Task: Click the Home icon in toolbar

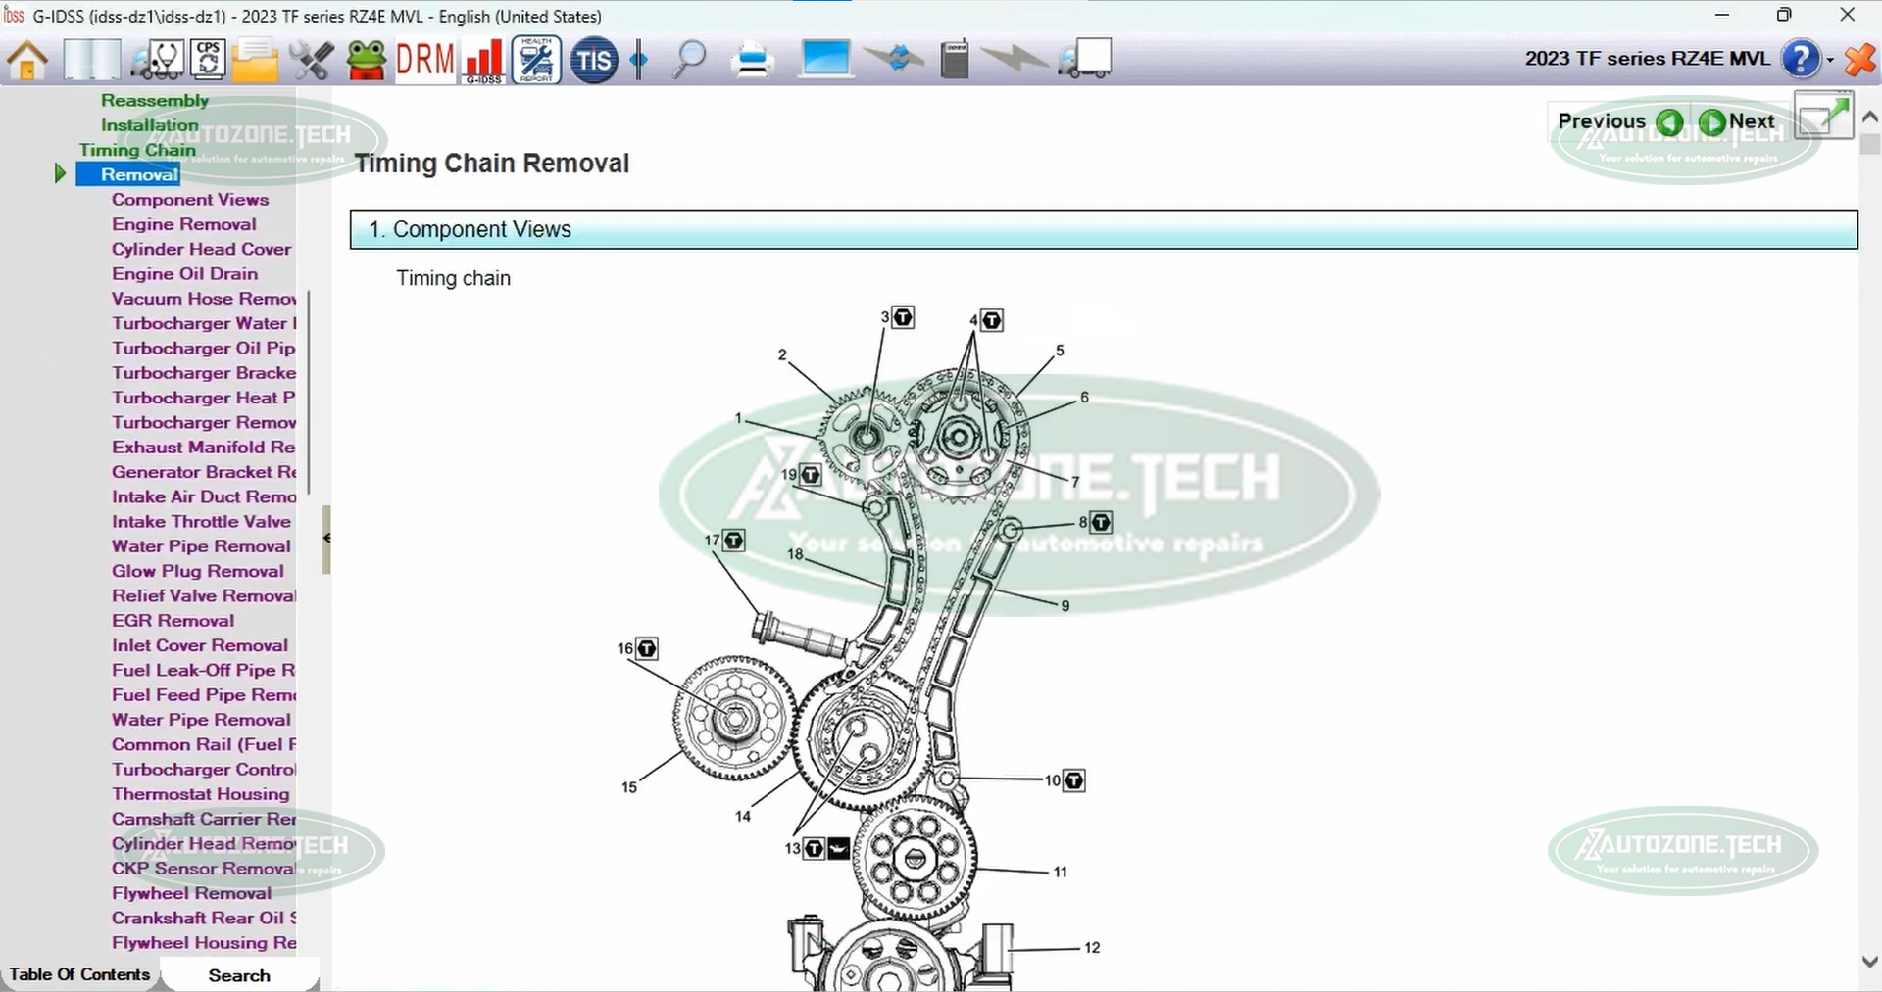Action: click(x=27, y=60)
